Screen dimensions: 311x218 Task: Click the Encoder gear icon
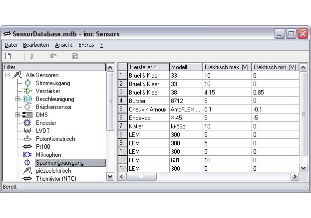(27, 122)
